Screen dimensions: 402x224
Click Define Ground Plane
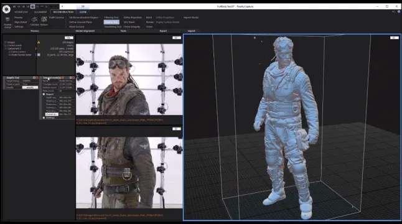[x=80, y=22]
